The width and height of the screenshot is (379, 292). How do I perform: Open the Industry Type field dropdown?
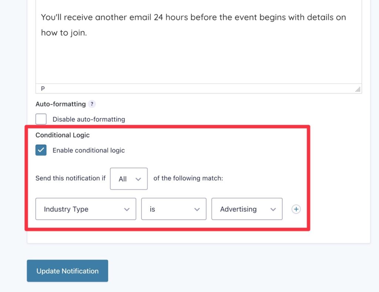point(85,209)
